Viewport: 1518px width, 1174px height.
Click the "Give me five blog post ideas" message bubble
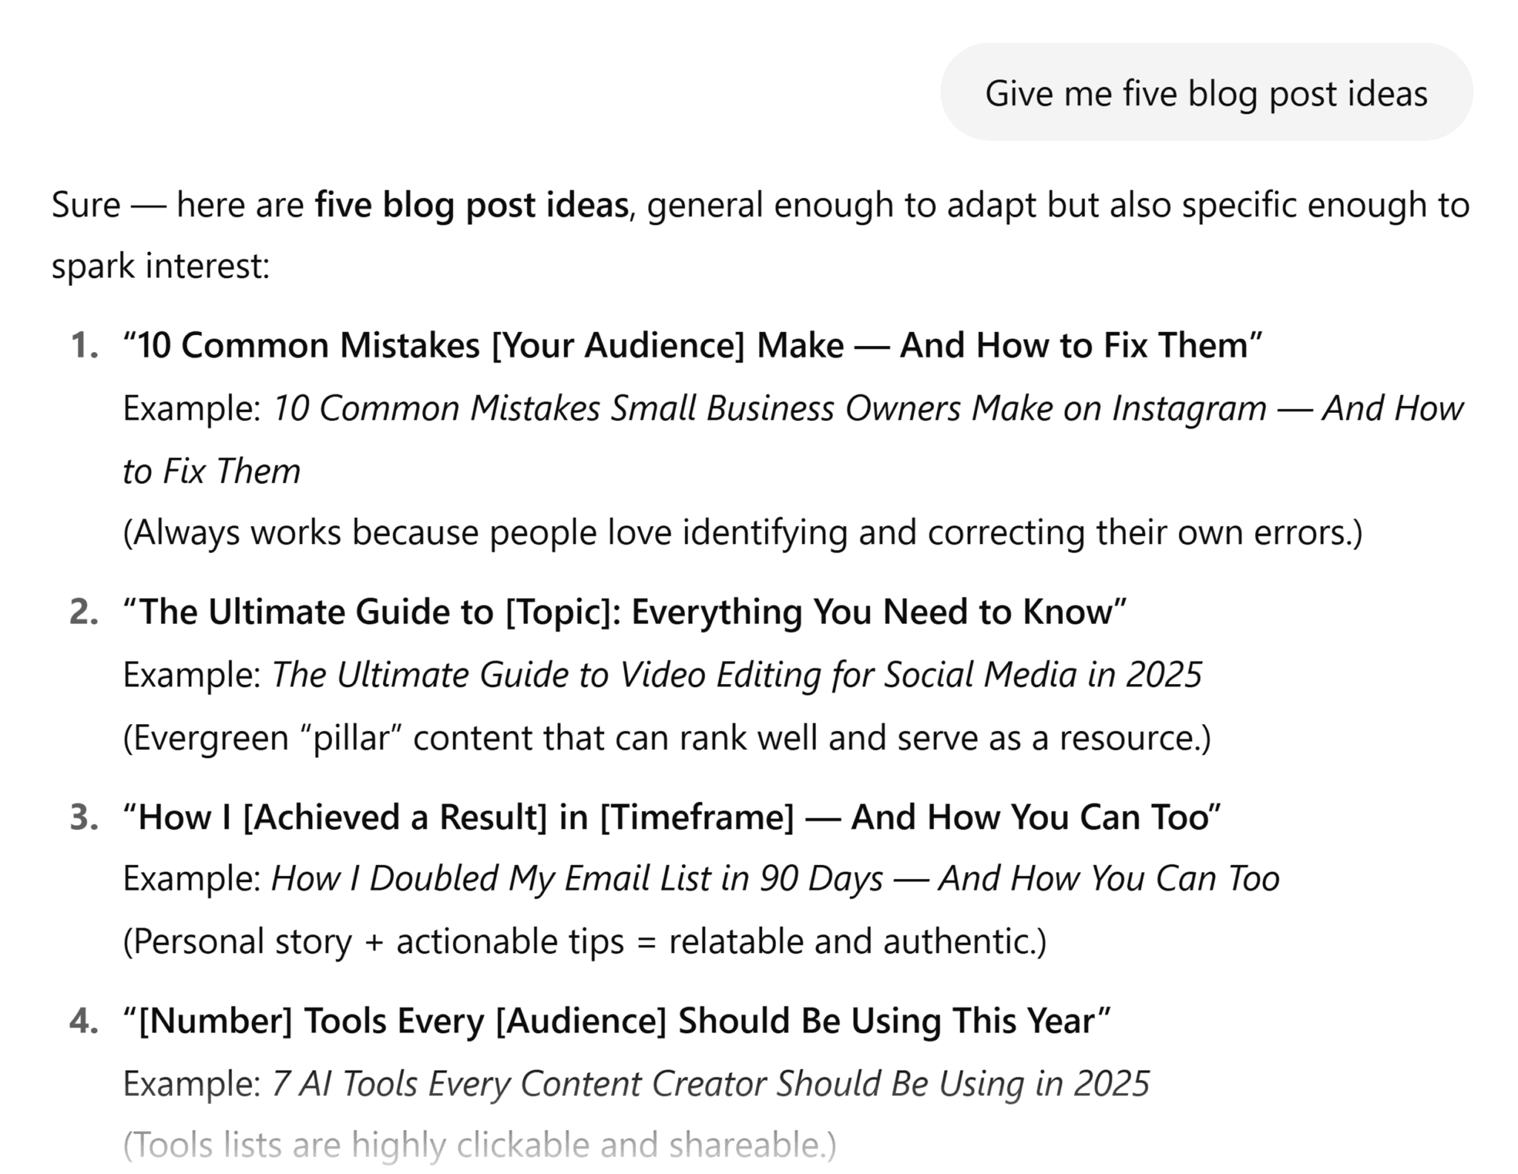[1205, 93]
